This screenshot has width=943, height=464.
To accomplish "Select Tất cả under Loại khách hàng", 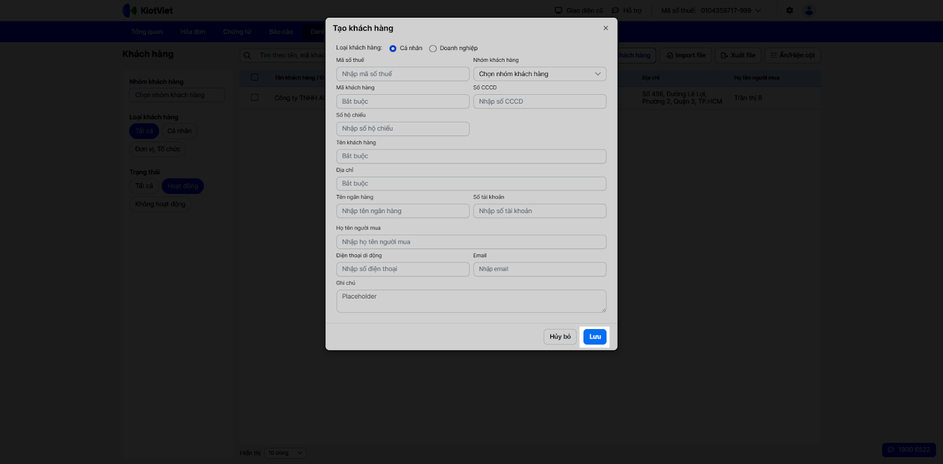I will (144, 131).
